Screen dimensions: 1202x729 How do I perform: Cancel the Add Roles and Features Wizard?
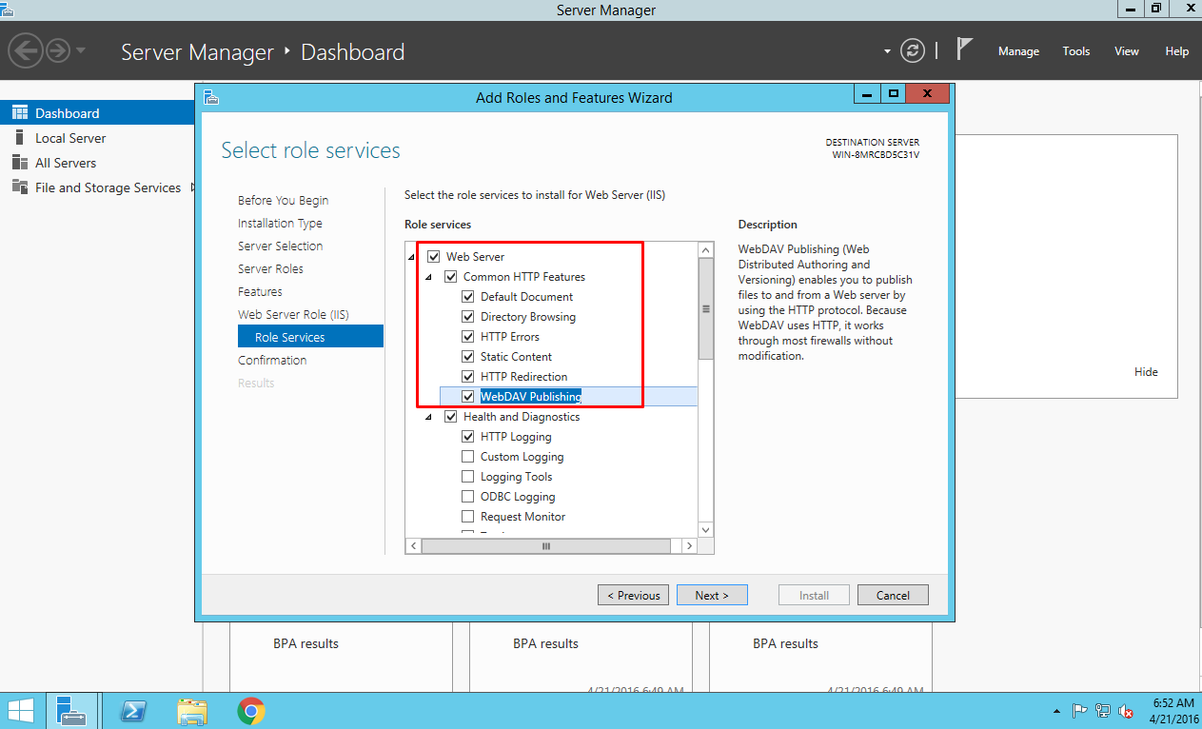893,595
